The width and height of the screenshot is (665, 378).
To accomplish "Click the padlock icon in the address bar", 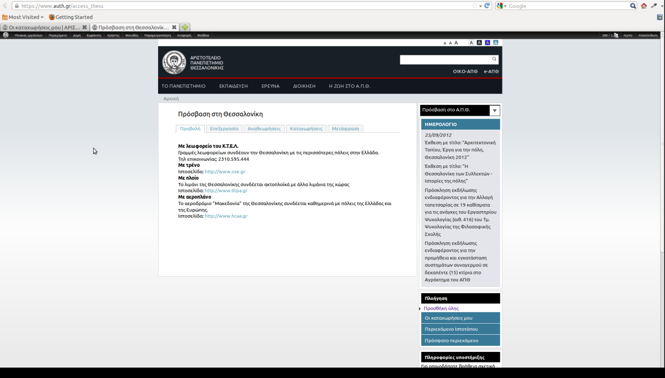I will 17,6.
